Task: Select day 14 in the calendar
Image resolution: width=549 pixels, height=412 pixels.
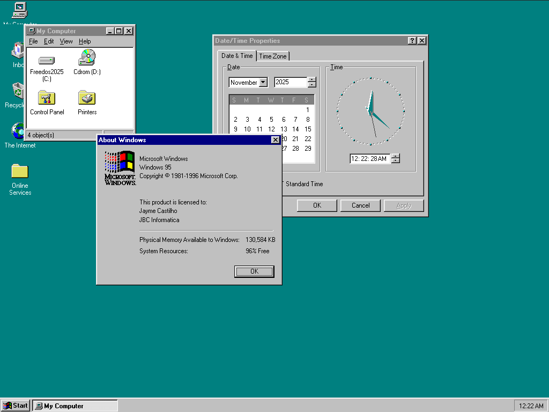Action: pyautogui.click(x=295, y=129)
